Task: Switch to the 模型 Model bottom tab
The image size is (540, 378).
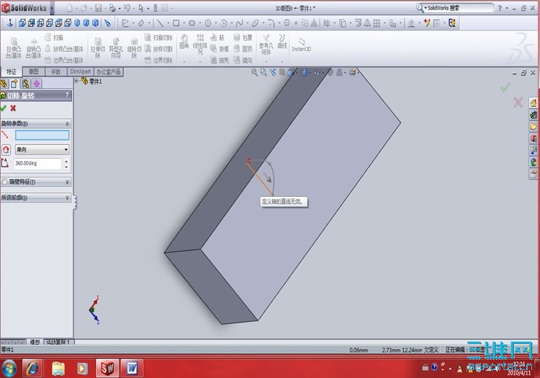Action: pos(34,342)
